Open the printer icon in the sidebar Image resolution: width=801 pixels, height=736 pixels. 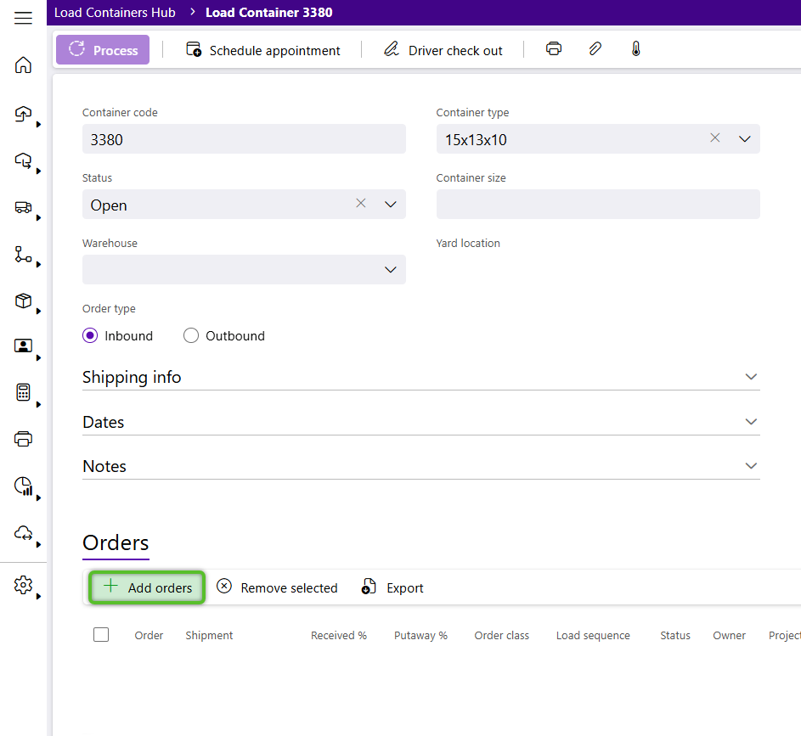click(23, 439)
